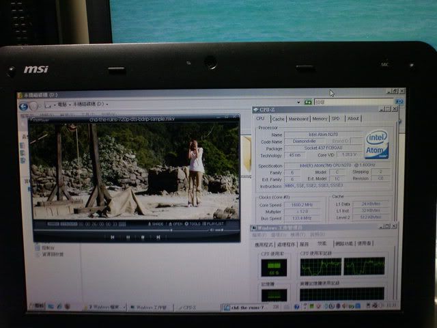
Task: Click the playback time counter
Action: point(98,224)
